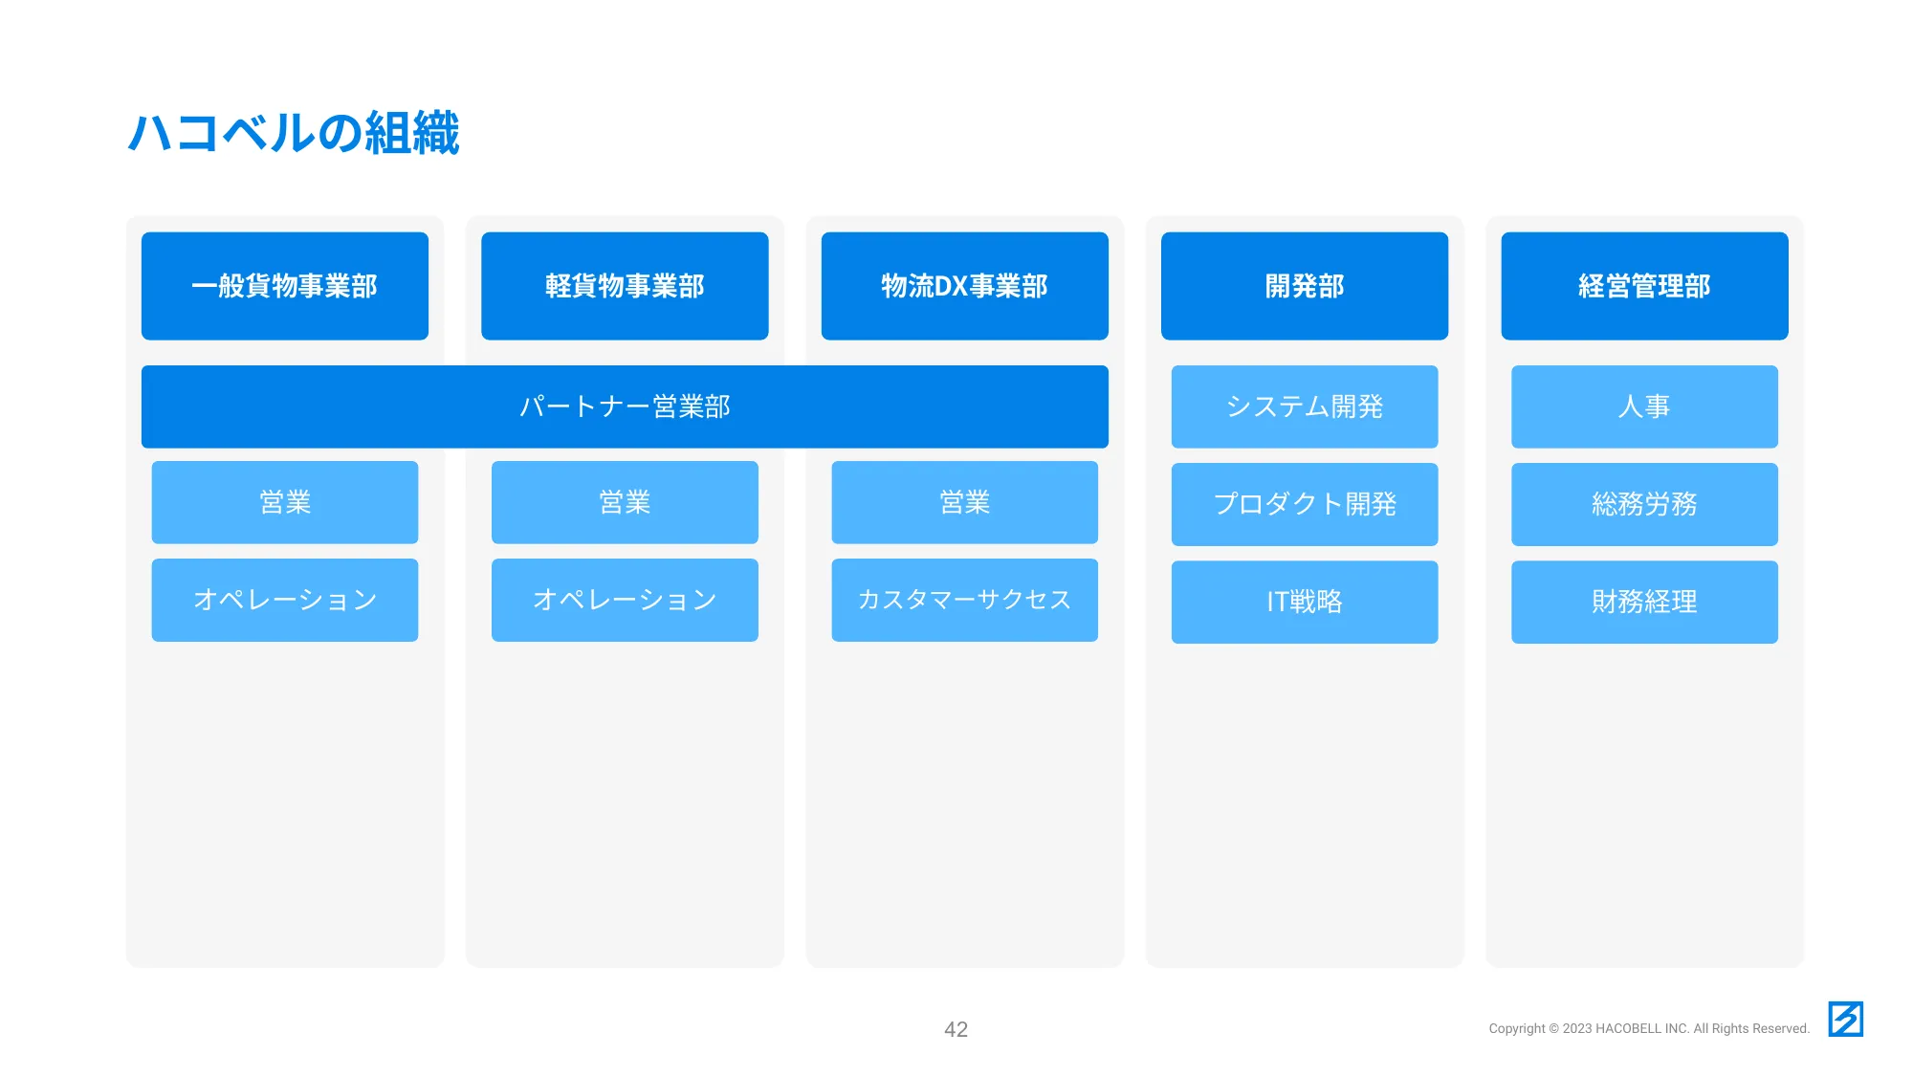Click the パートナー営業部 bar
The height and width of the screenshot is (1076, 1913).
(625, 406)
